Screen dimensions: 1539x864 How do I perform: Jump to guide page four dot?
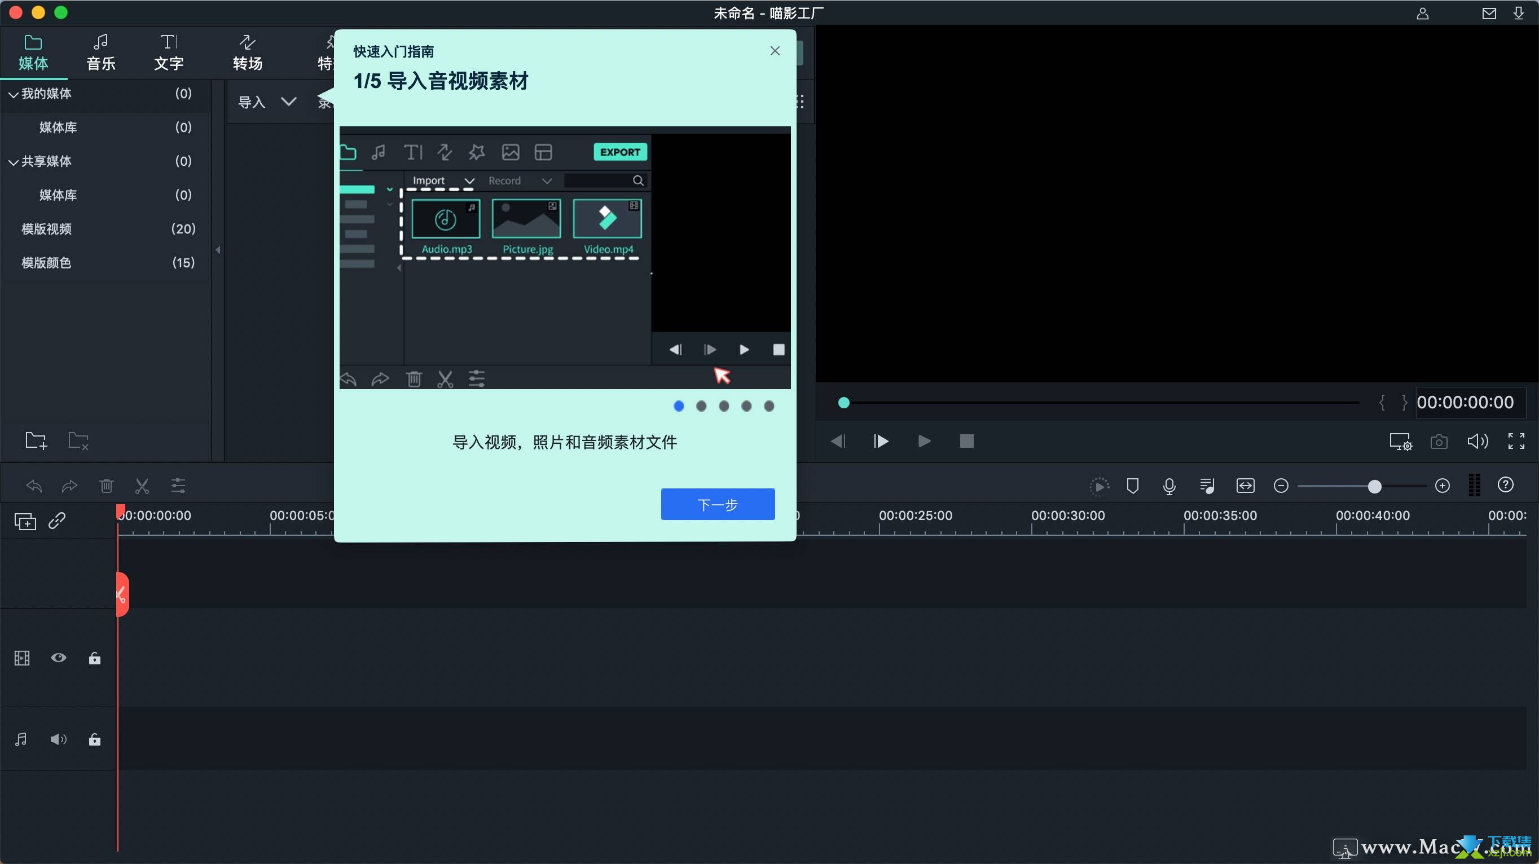pos(746,406)
